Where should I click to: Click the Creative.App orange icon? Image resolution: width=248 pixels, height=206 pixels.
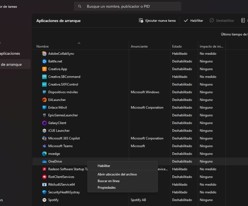[x=44, y=69]
